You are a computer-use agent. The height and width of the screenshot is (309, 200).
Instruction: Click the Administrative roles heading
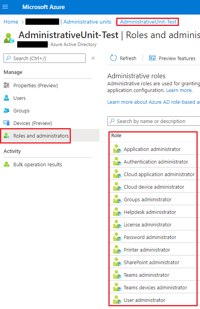[137, 76]
